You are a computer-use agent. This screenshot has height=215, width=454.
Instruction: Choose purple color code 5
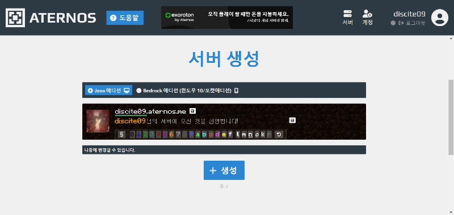[x=165, y=135]
